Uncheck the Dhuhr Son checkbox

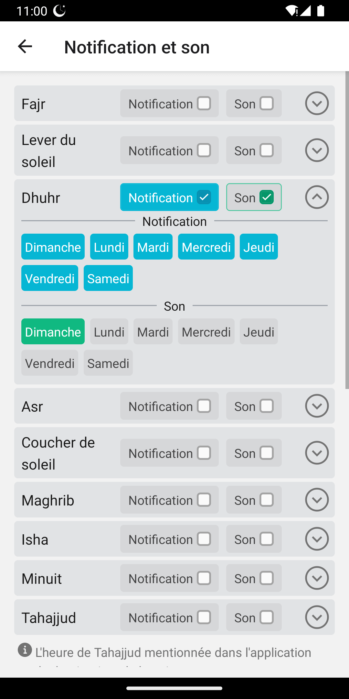267,197
